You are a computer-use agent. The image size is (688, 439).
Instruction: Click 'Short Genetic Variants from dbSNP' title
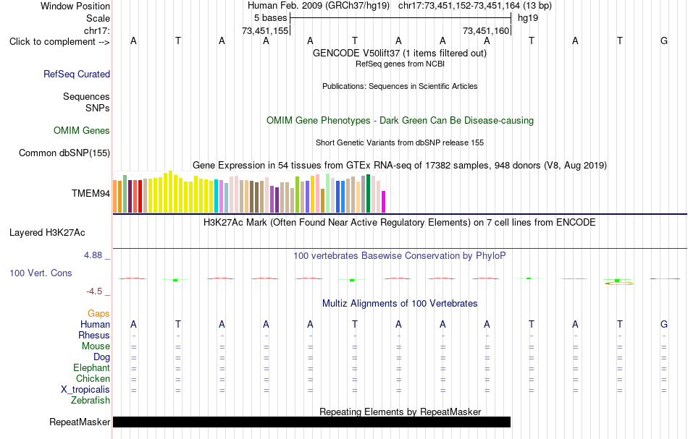(400, 142)
